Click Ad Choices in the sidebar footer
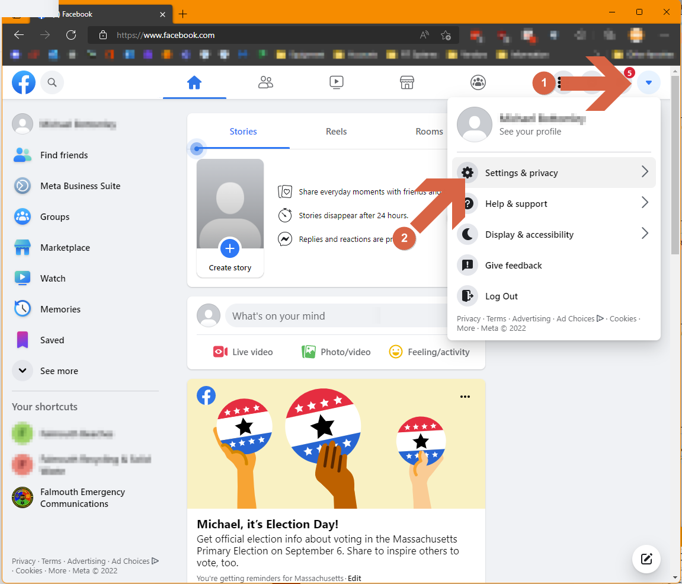The image size is (682, 584). tap(135, 561)
